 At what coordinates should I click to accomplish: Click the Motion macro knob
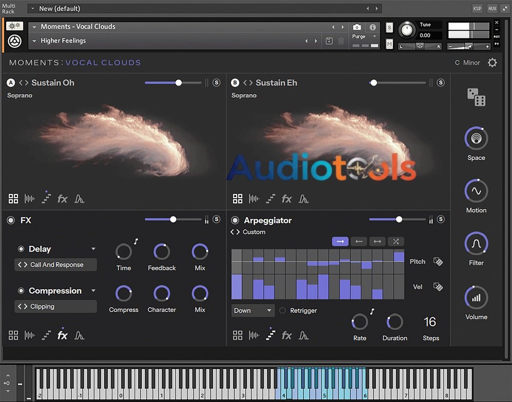[476, 191]
